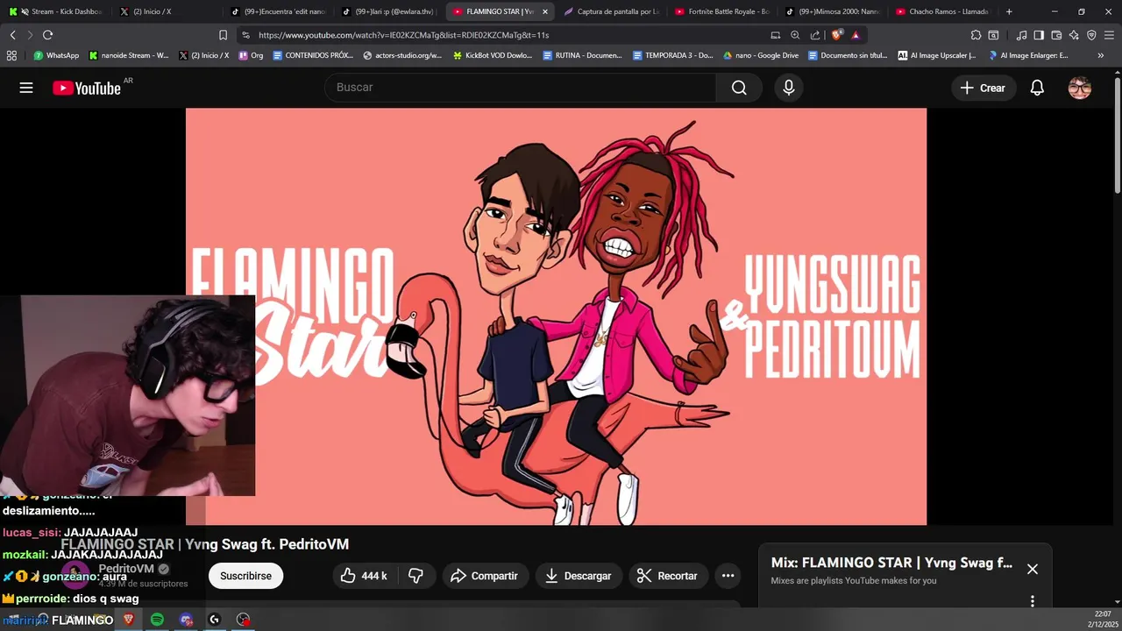Screen dimensions: 1122x631
Task: Click the YouTube search magnifier button
Action: click(x=739, y=88)
